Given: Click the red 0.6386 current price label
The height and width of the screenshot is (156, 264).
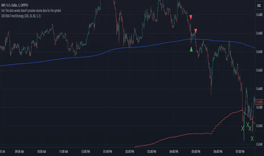Looking at the screenshot, I should click(x=259, y=102).
